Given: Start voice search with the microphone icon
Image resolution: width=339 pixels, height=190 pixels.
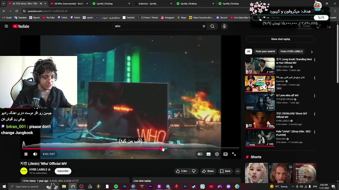Looking at the screenshot, I should point(224,26).
